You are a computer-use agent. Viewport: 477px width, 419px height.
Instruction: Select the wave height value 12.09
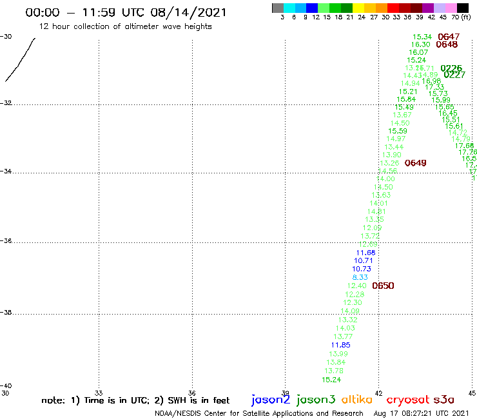372,228
